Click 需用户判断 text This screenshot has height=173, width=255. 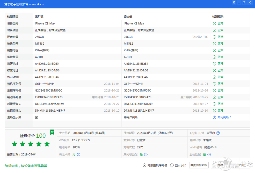pyautogui.click(x=130, y=117)
